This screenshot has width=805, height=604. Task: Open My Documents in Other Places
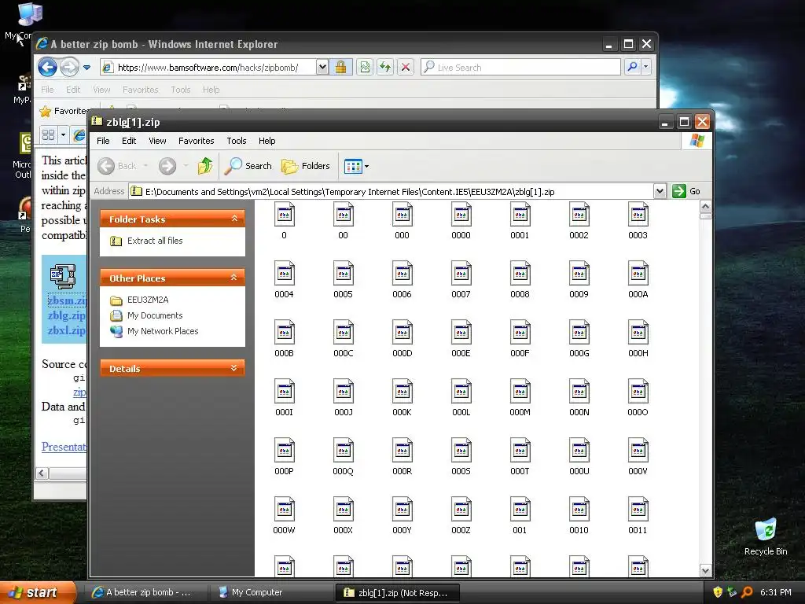[155, 315]
